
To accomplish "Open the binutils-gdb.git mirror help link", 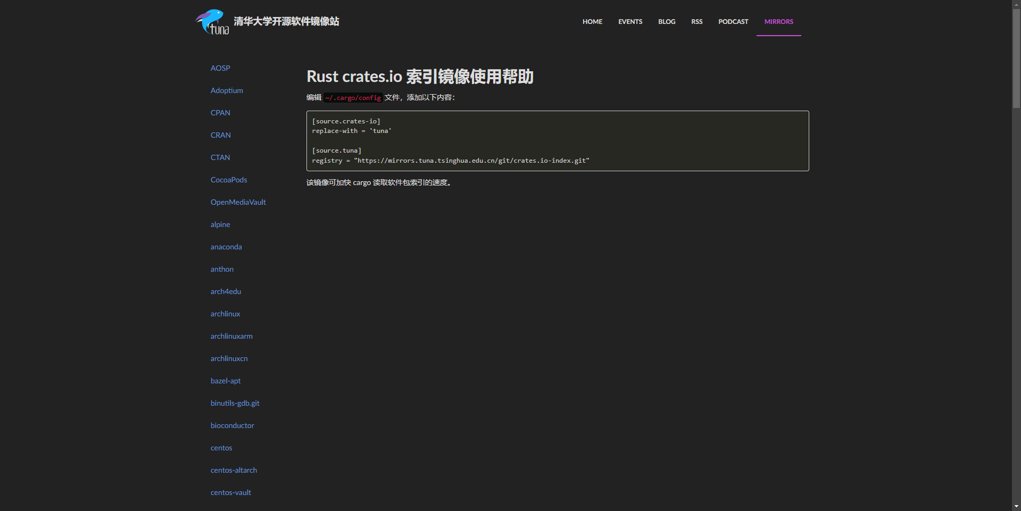I will click(x=235, y=403).
